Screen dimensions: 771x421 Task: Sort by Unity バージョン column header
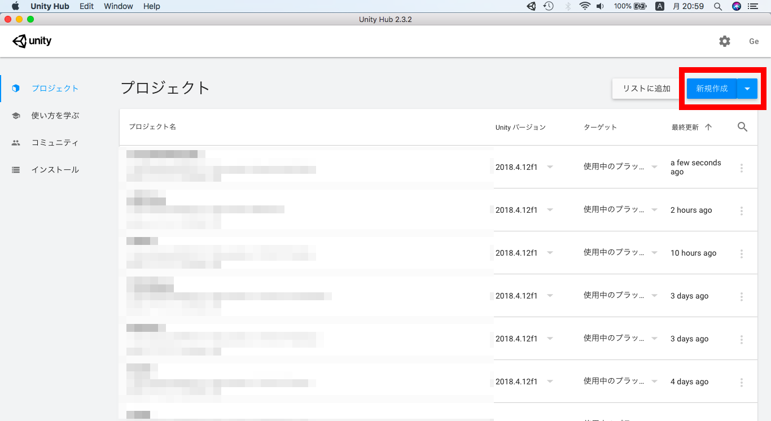(x=520, y=128)
